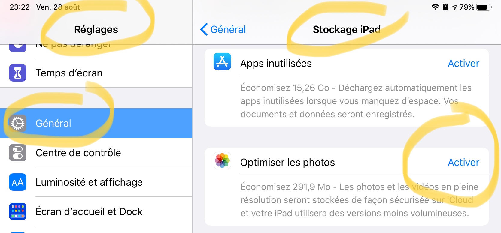Screen dimensions: 501x233
Task: Open Centre de contrôle settings
Action: (78, 153)
